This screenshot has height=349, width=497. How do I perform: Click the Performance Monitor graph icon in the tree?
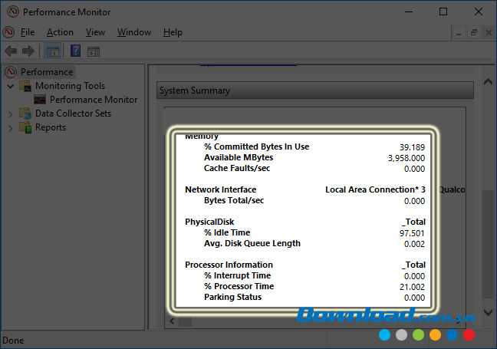(41, 100)
